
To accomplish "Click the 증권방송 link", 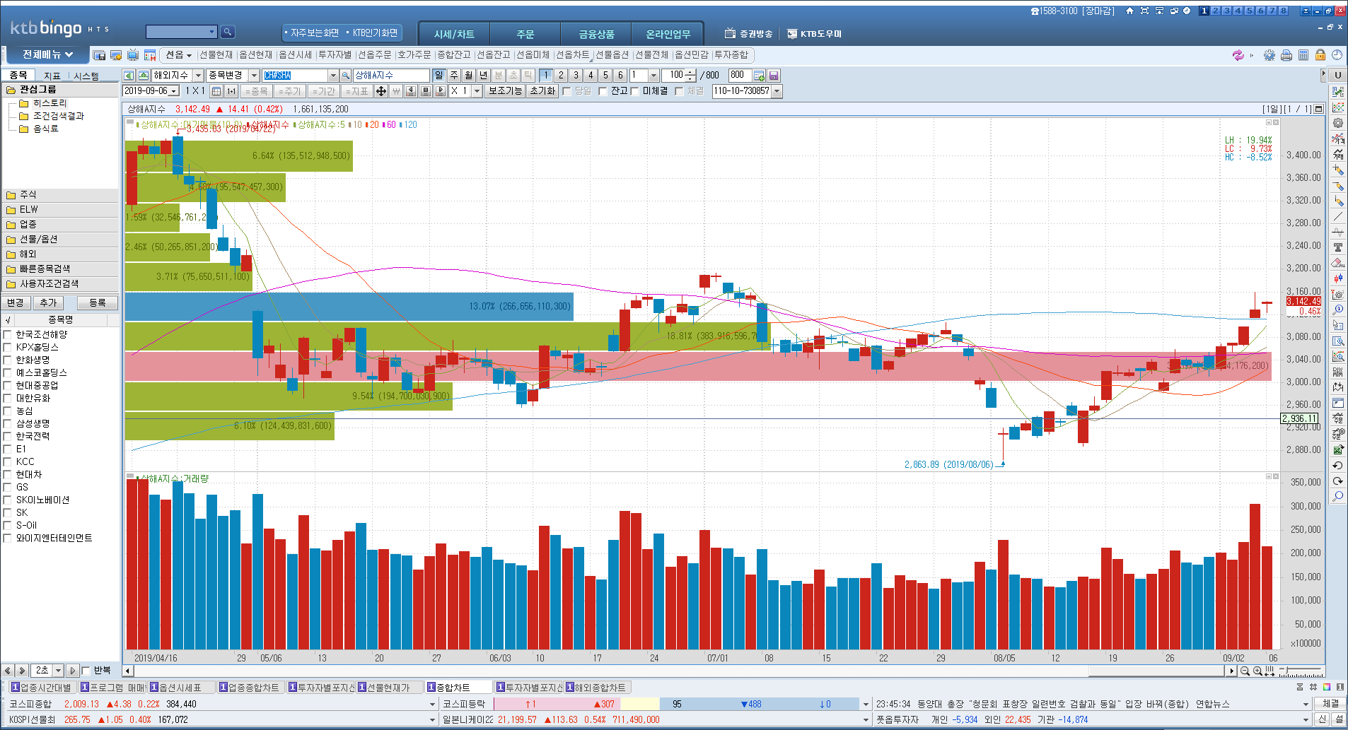I will pyautogui.click(x=748, y=34).
